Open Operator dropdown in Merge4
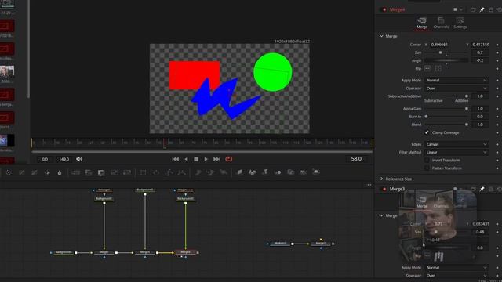Image resolution: width=502 pixels, height=282 pixels. (457, 89)
